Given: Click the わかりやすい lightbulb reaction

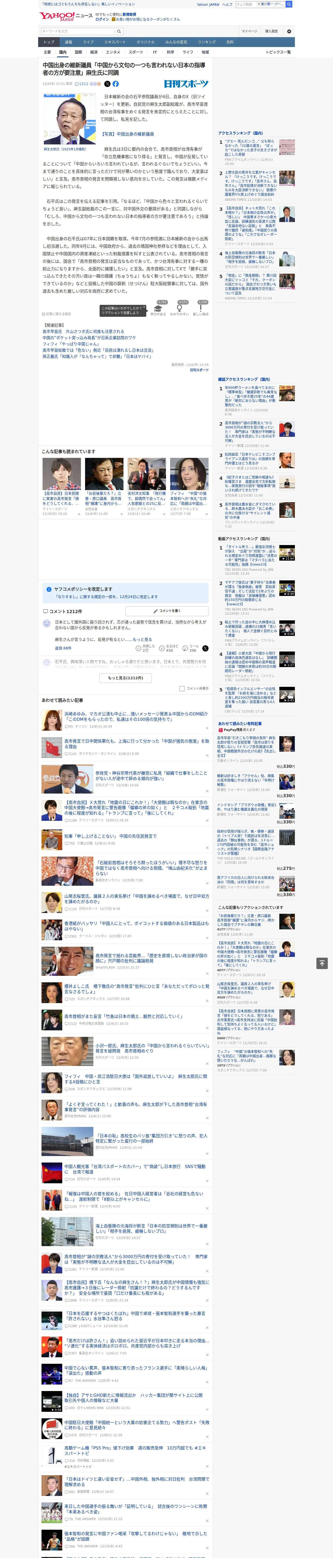Looking at the screenshot, I should pyautogui.click(x=179, y=309).
